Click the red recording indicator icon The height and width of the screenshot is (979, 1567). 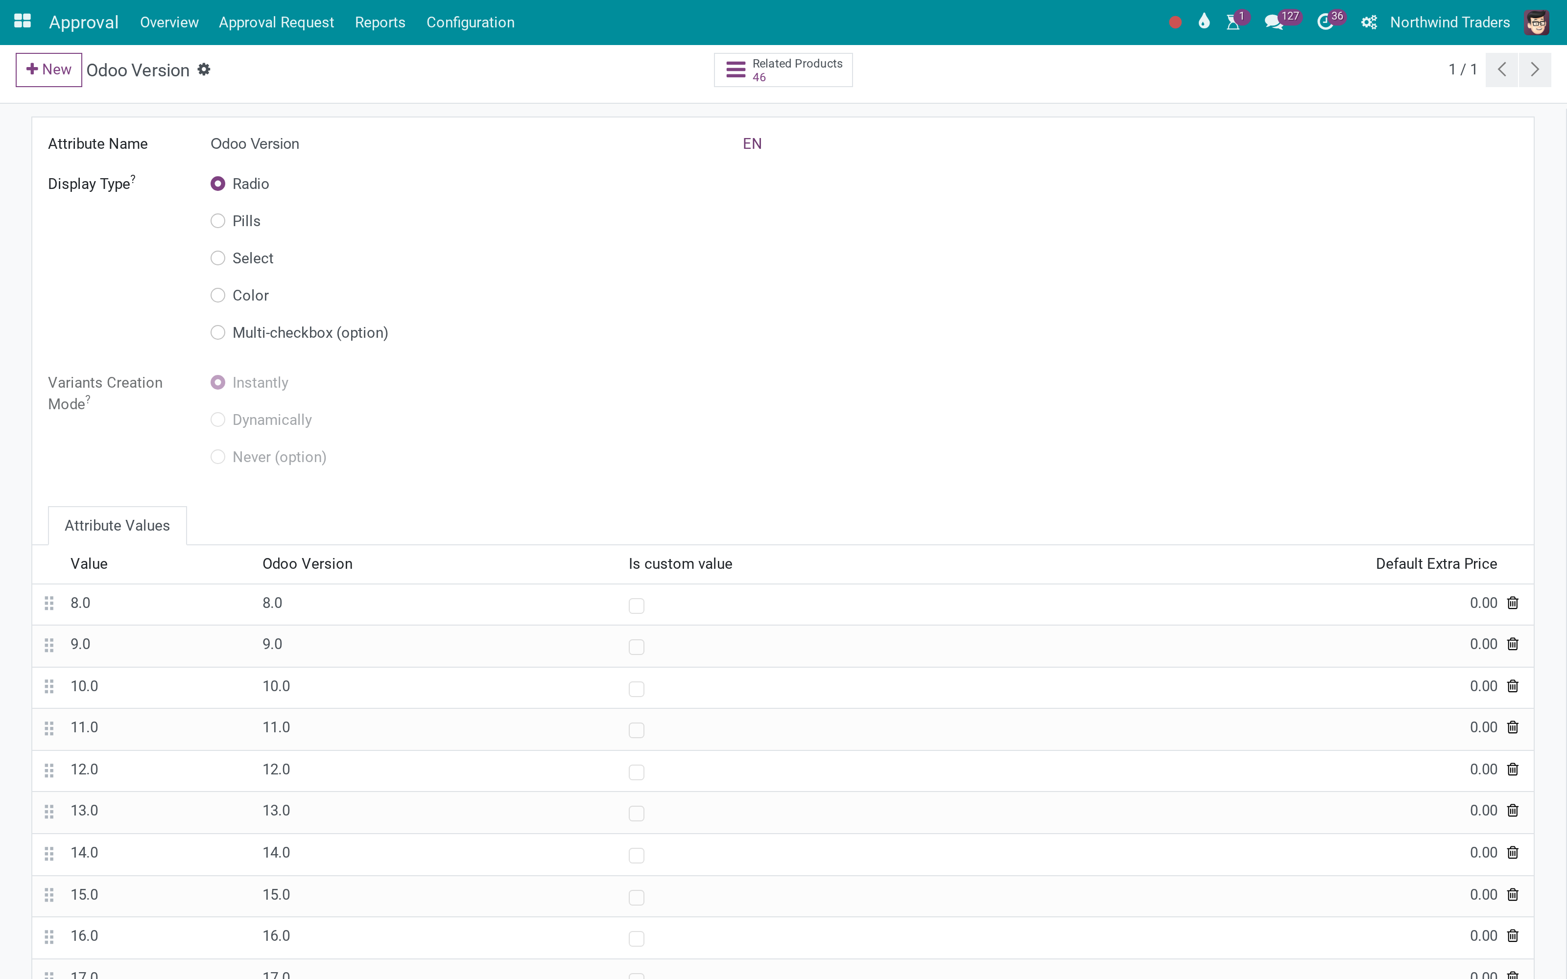1175,23
